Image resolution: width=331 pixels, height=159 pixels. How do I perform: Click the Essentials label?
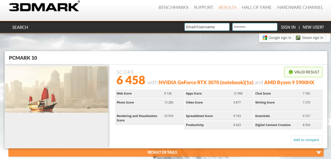pyautogui.click(x=263, y=116)
